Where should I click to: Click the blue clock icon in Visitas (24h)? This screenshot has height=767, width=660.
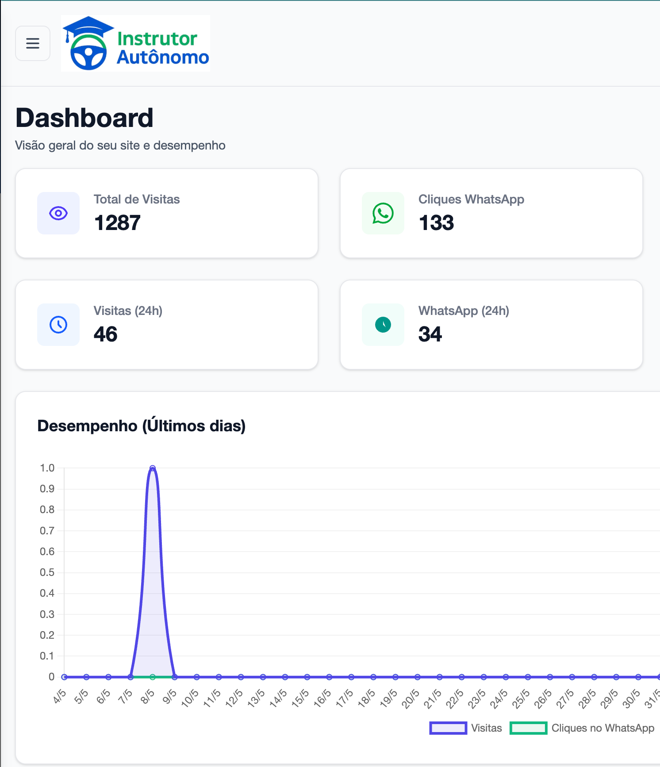[x=58, y=325]
